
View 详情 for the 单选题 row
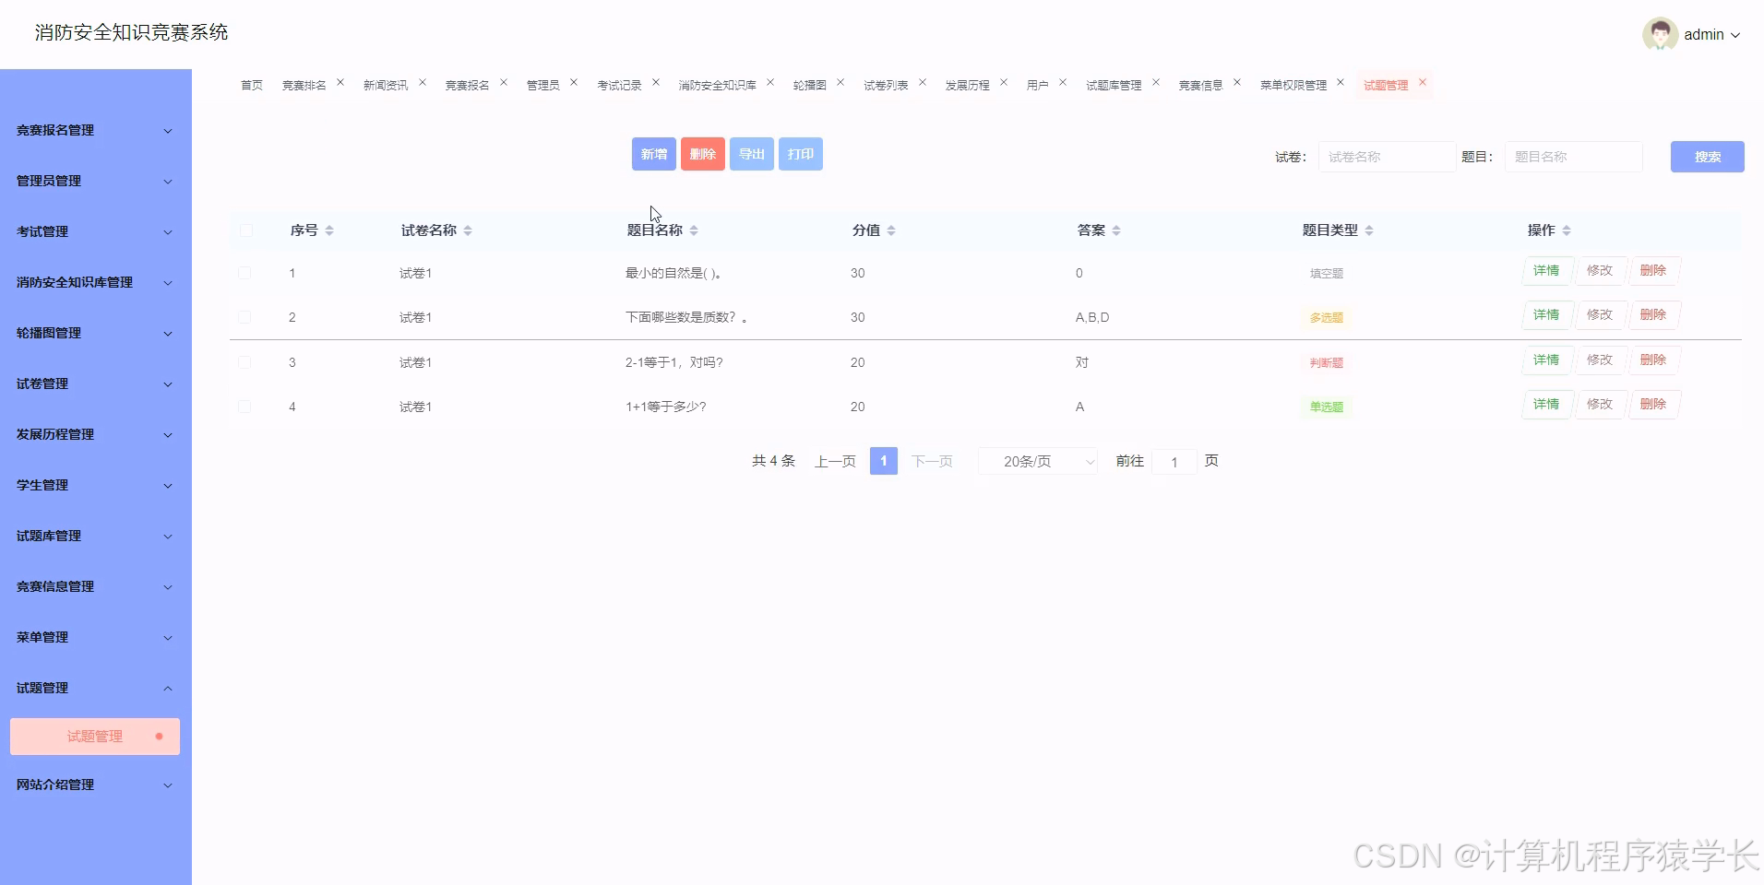[x=1546, y=405]
